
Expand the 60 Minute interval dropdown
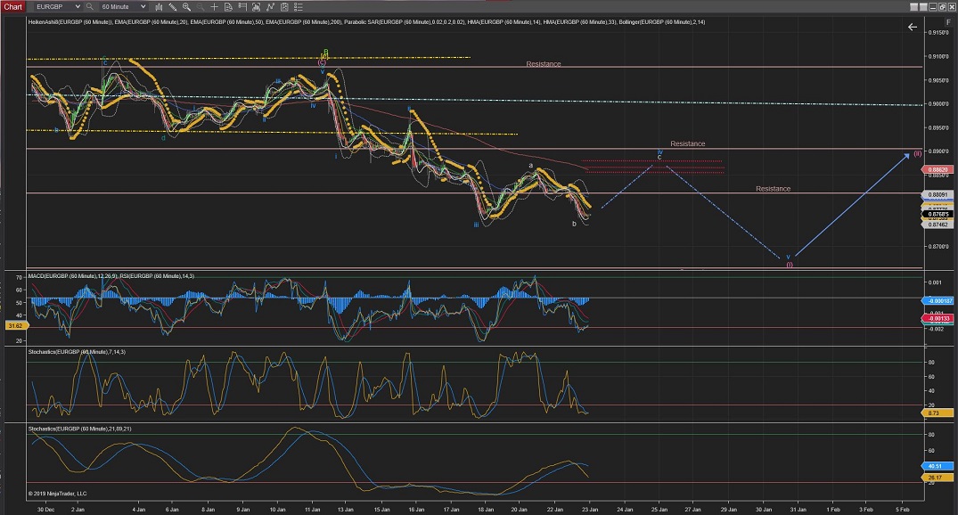click(x=142, y=6)
